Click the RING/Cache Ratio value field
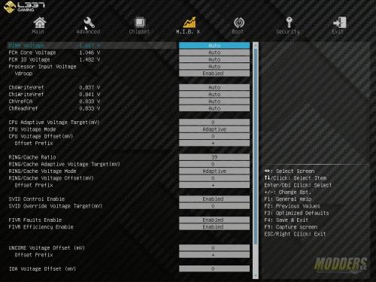The height and width of the screenshot is (282, 376). pos(214,157)
